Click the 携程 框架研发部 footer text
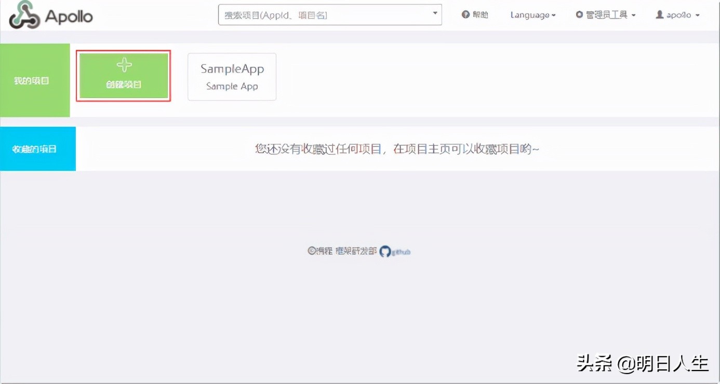Image resolution: width=720 pixels, height=384 pixels. 342,251
